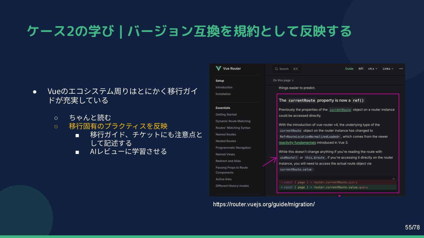
Task: Open the first Named Routes sidebar entry
Action: 226,134
